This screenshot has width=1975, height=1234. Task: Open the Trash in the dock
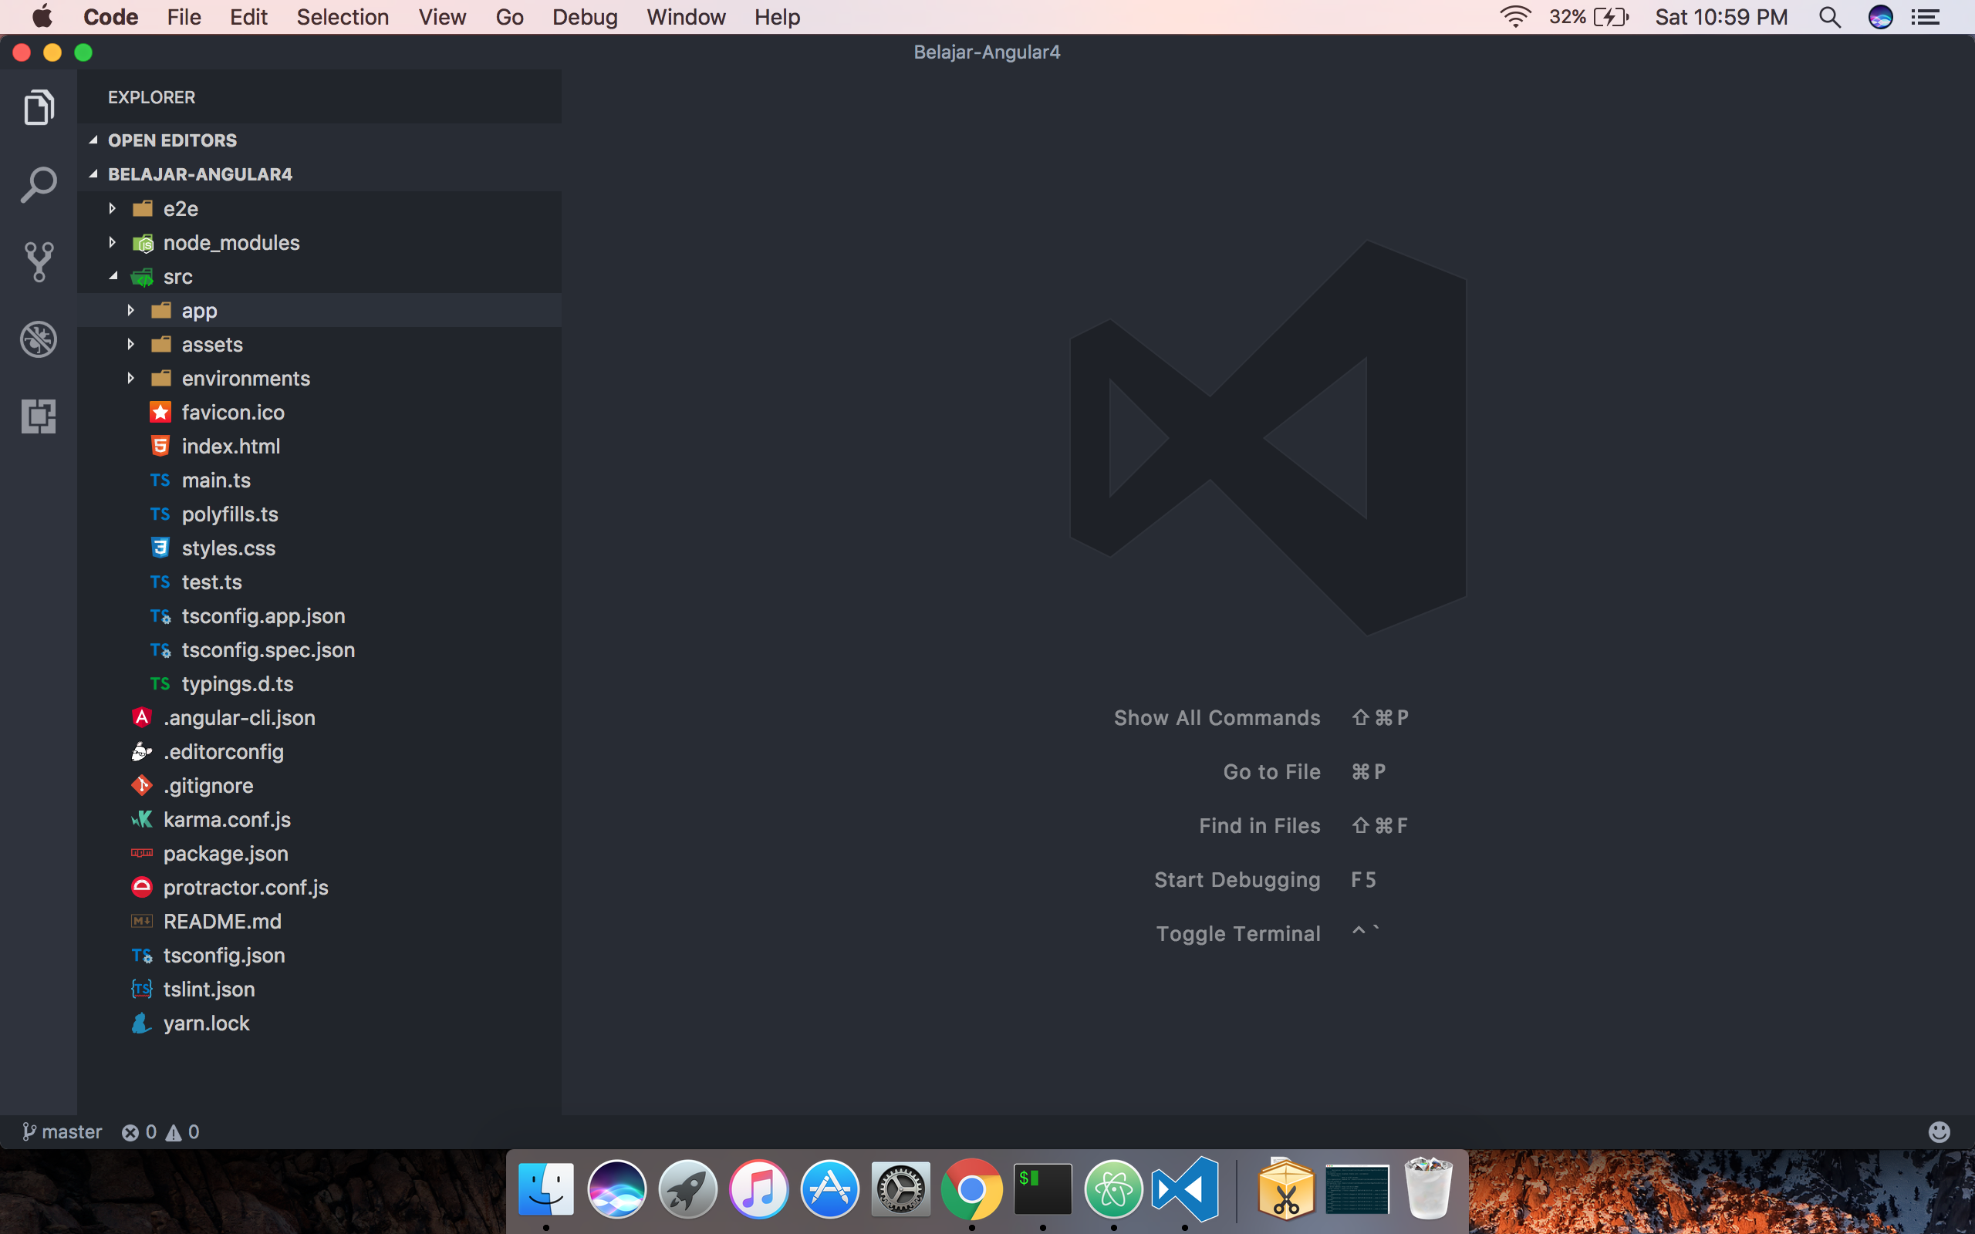click(1428, 1188)
